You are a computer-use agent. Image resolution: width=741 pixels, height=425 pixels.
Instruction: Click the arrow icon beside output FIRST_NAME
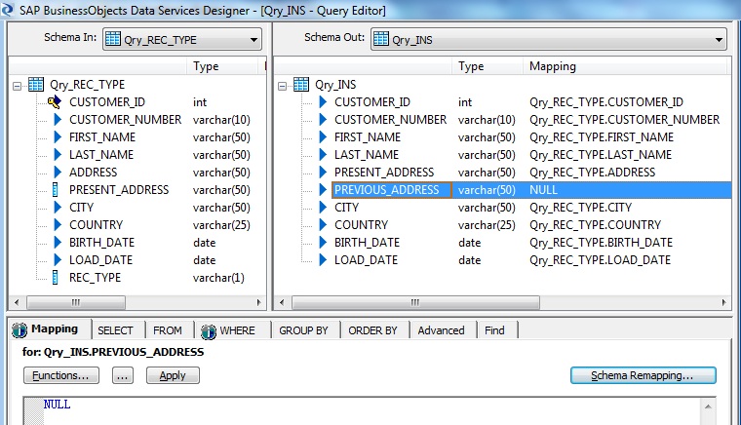click(323, 136)
